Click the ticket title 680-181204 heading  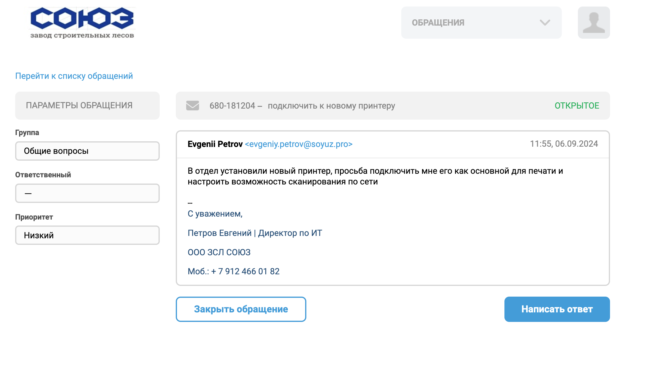(x=302, y=106)
